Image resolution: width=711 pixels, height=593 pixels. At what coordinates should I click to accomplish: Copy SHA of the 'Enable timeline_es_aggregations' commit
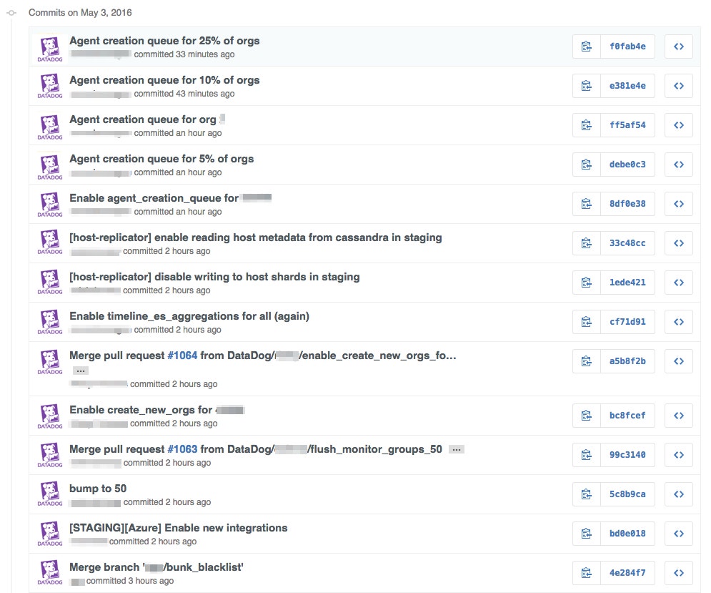point(586,321)
